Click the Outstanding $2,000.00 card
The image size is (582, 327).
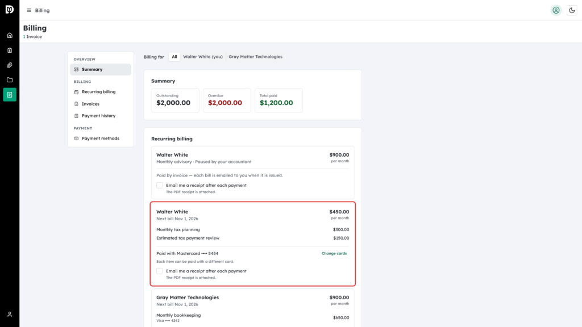[175, 100]
